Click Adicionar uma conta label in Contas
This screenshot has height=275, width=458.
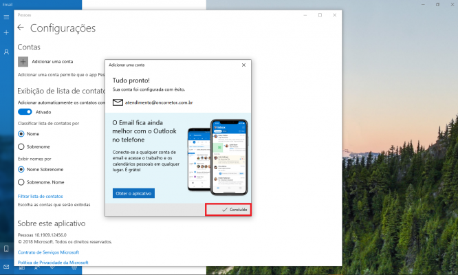pos(52,62)
